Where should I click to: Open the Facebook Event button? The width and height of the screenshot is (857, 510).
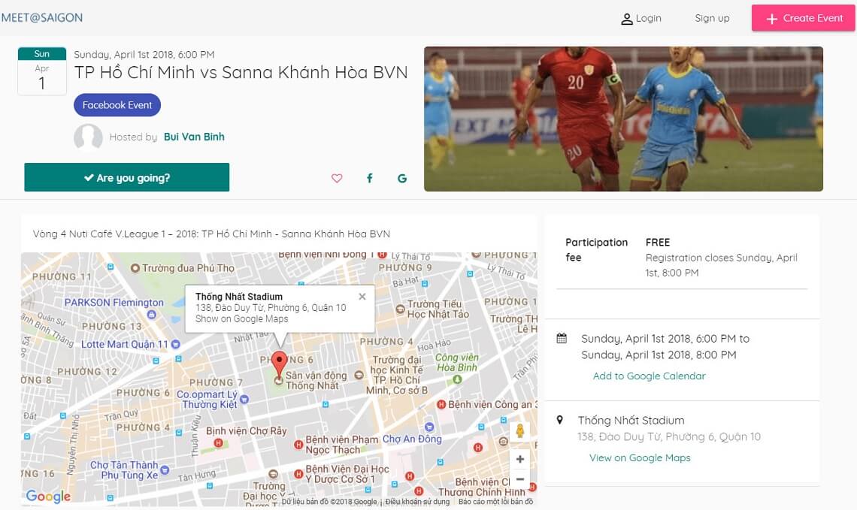(117, 105)
